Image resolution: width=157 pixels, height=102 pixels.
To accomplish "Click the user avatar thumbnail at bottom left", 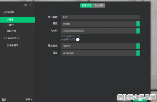I will pos(4,99).
